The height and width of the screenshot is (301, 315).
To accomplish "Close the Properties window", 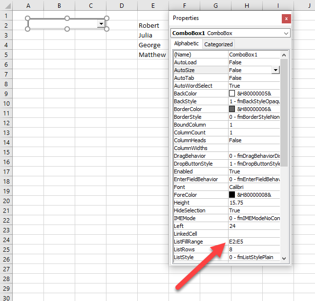I will pos(286,19).
